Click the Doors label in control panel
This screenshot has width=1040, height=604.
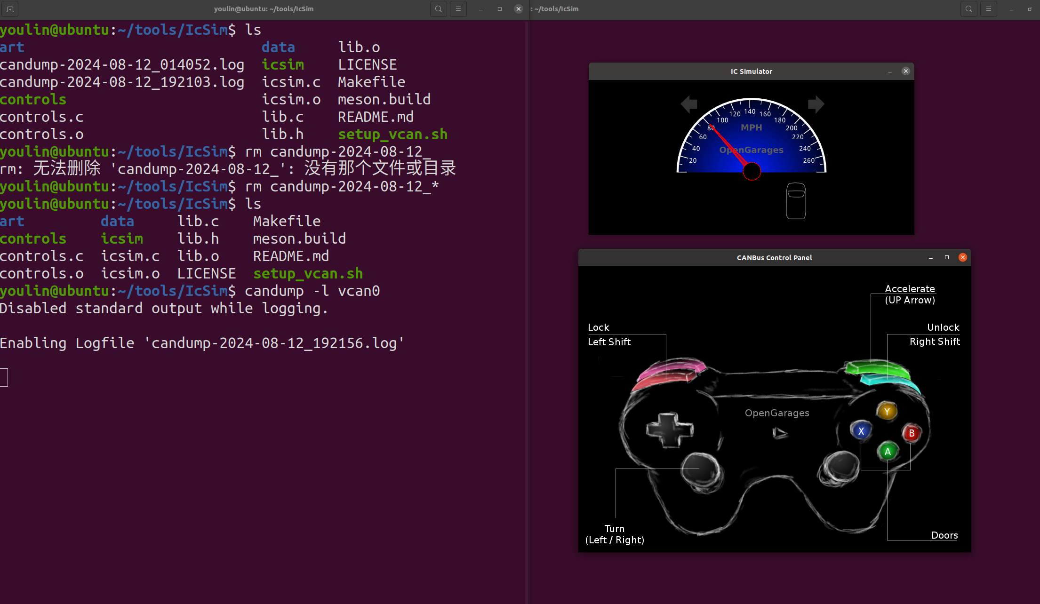(x=944, y=535)
